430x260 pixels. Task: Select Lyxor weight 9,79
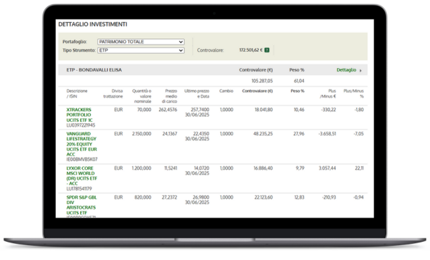300,168
